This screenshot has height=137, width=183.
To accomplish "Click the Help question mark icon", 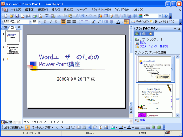I will tap(166, 16).
